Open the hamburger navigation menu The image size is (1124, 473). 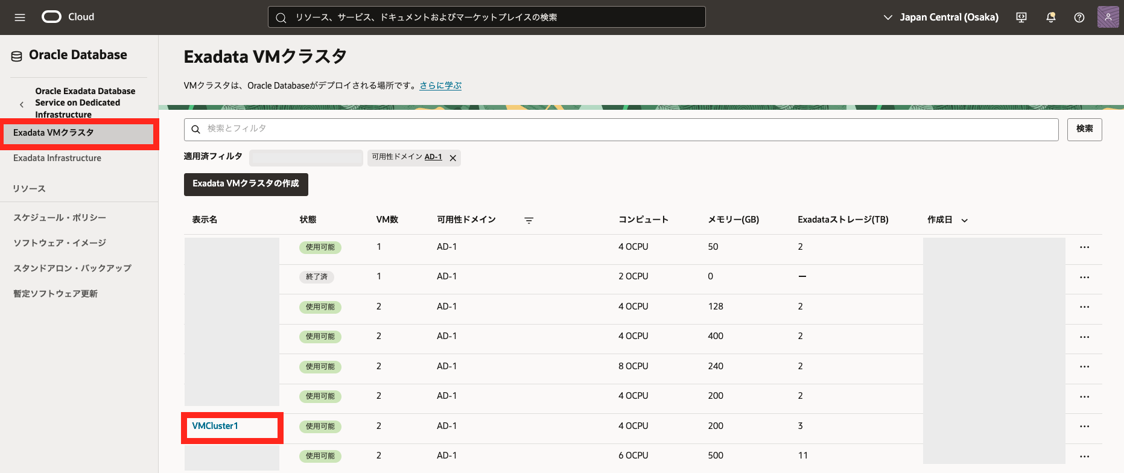(x=20, y=17)
